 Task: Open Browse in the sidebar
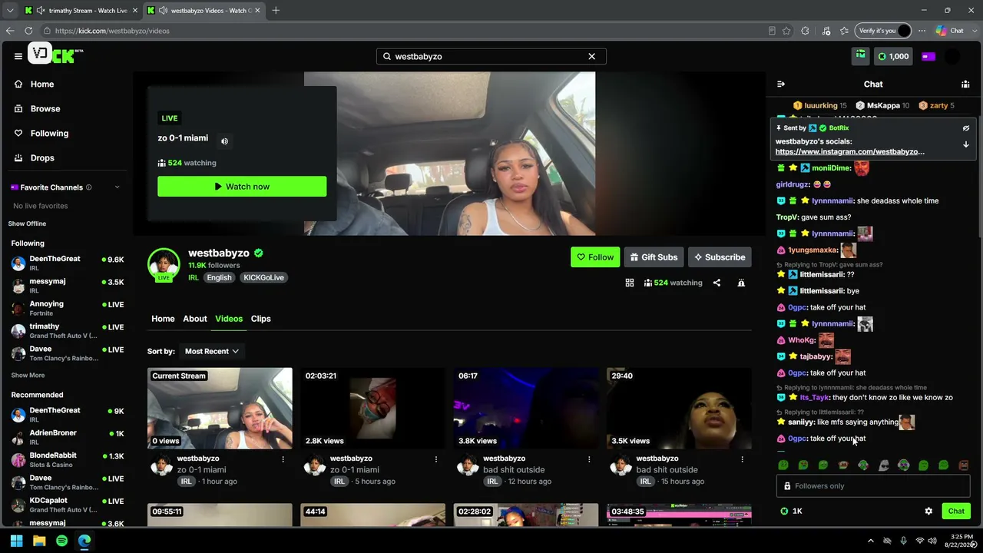37,109
